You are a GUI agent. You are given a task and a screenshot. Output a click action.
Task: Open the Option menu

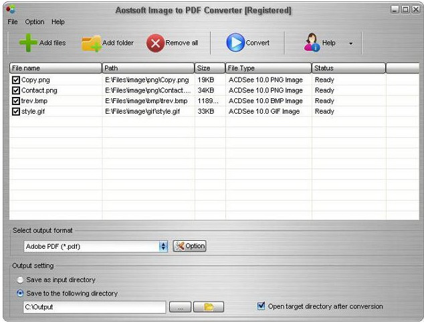click(x=35, y=22)
